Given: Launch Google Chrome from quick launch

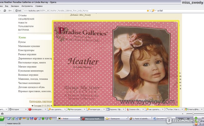Looking at the screenshot, I should [x=50, y=119].
